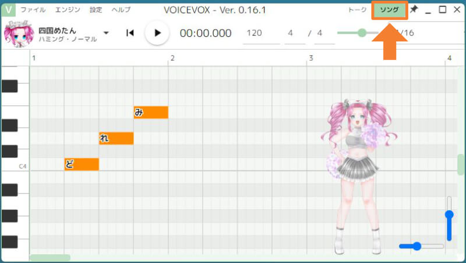Click the vertical scrollbar thumb
Image resolution: width=466 pixels, height=263 pixels.
(461, 164)
